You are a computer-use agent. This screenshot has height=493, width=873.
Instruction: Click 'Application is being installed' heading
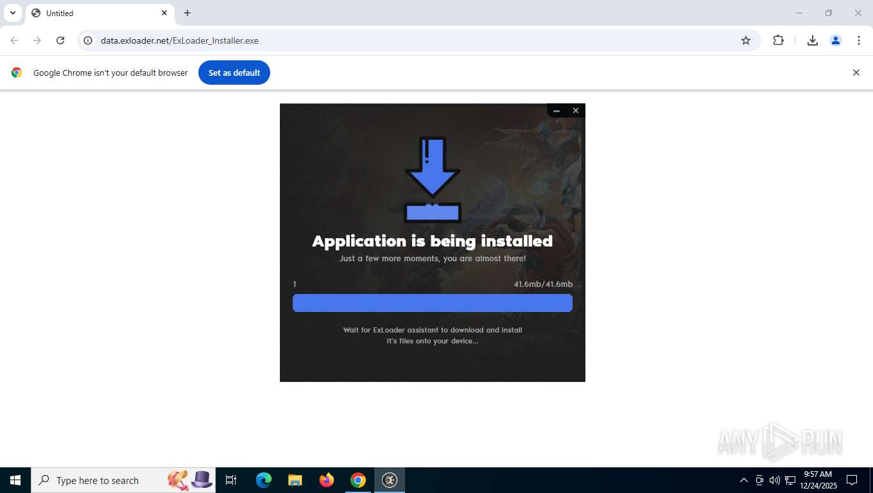point(433,241)
